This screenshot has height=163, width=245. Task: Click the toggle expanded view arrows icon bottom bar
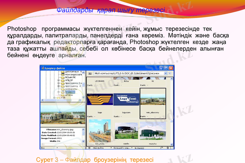(x=89, y=148)
